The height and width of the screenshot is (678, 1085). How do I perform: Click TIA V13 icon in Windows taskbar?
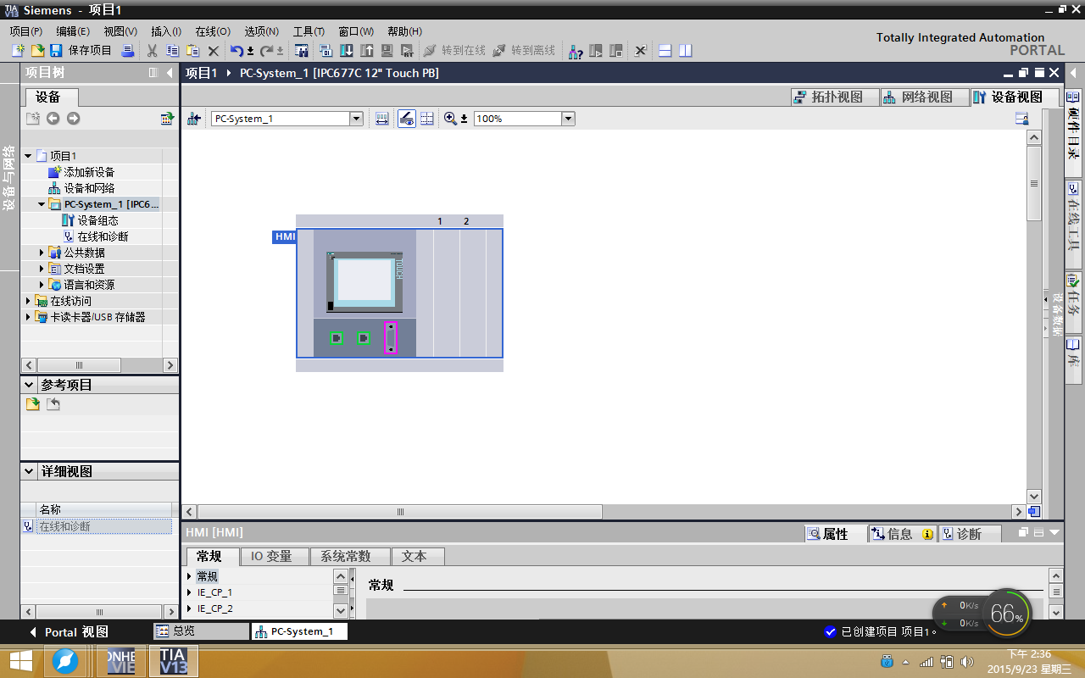point(174,661)
